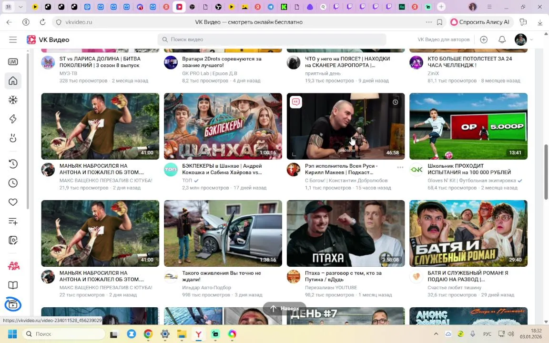Open the lightning trends icon in sidebar
The height and width of the screenshot is (343, 549).
[x=13, y=119]
